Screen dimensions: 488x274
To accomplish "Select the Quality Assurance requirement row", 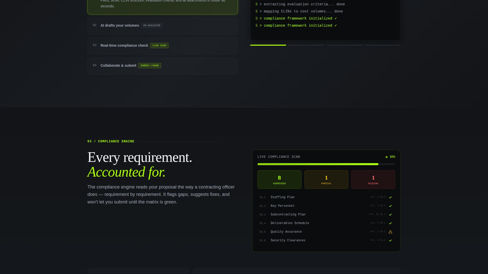I will point(326,232).
